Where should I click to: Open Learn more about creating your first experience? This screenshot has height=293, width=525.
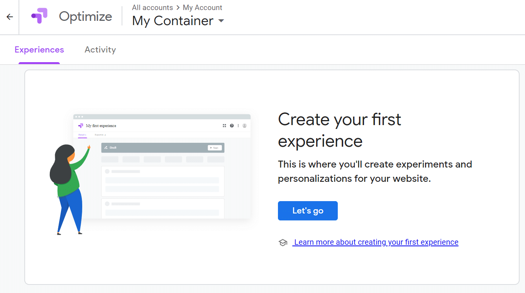376,242
